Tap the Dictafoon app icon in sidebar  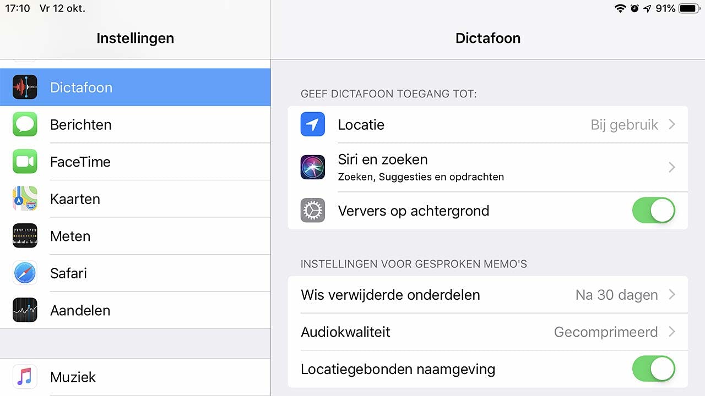[x=25, y=87]
